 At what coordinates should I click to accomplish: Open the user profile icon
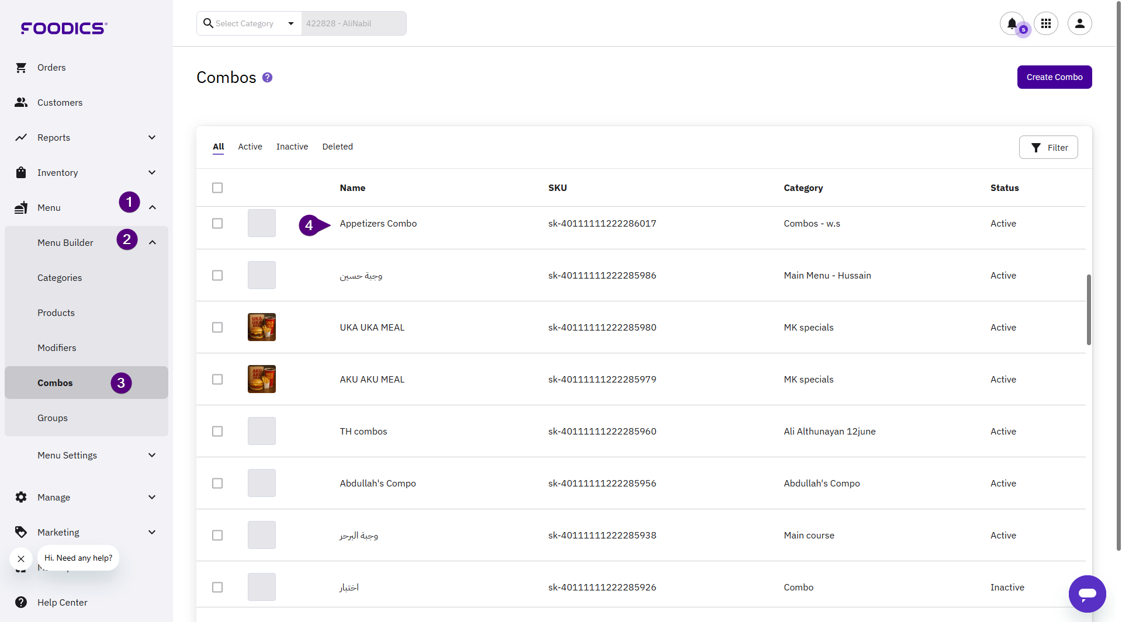pos(1079,23)
